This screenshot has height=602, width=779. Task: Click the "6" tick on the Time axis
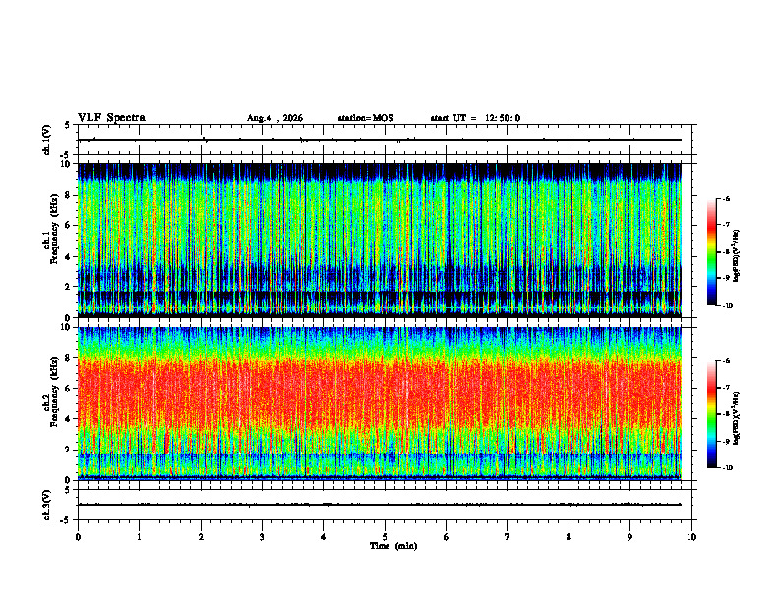pyautogui.click(x=447, y=537)
